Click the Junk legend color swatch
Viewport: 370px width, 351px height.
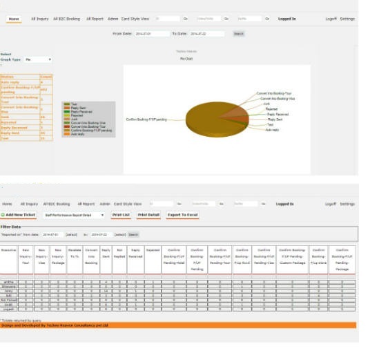click(x=67, y=120)
